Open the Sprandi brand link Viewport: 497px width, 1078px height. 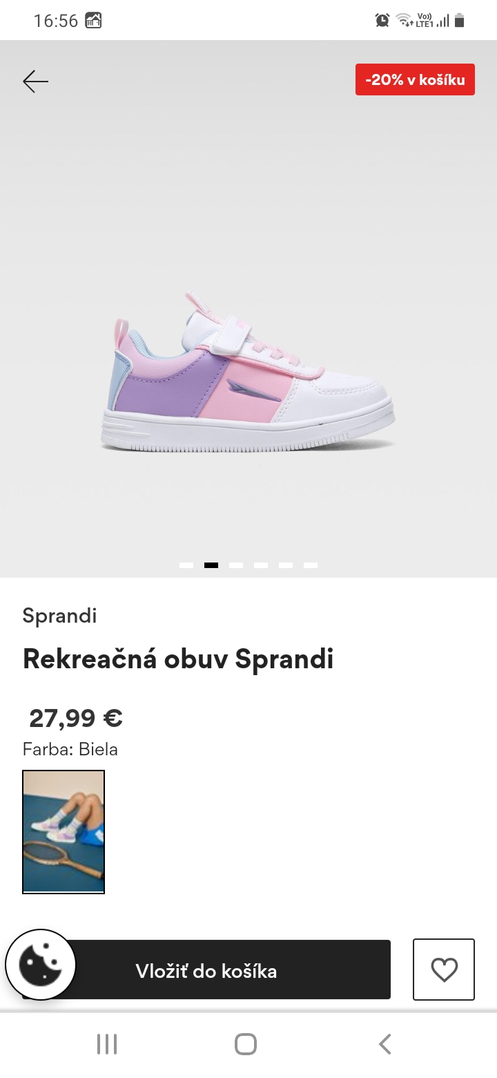click(x=59, y=616)
